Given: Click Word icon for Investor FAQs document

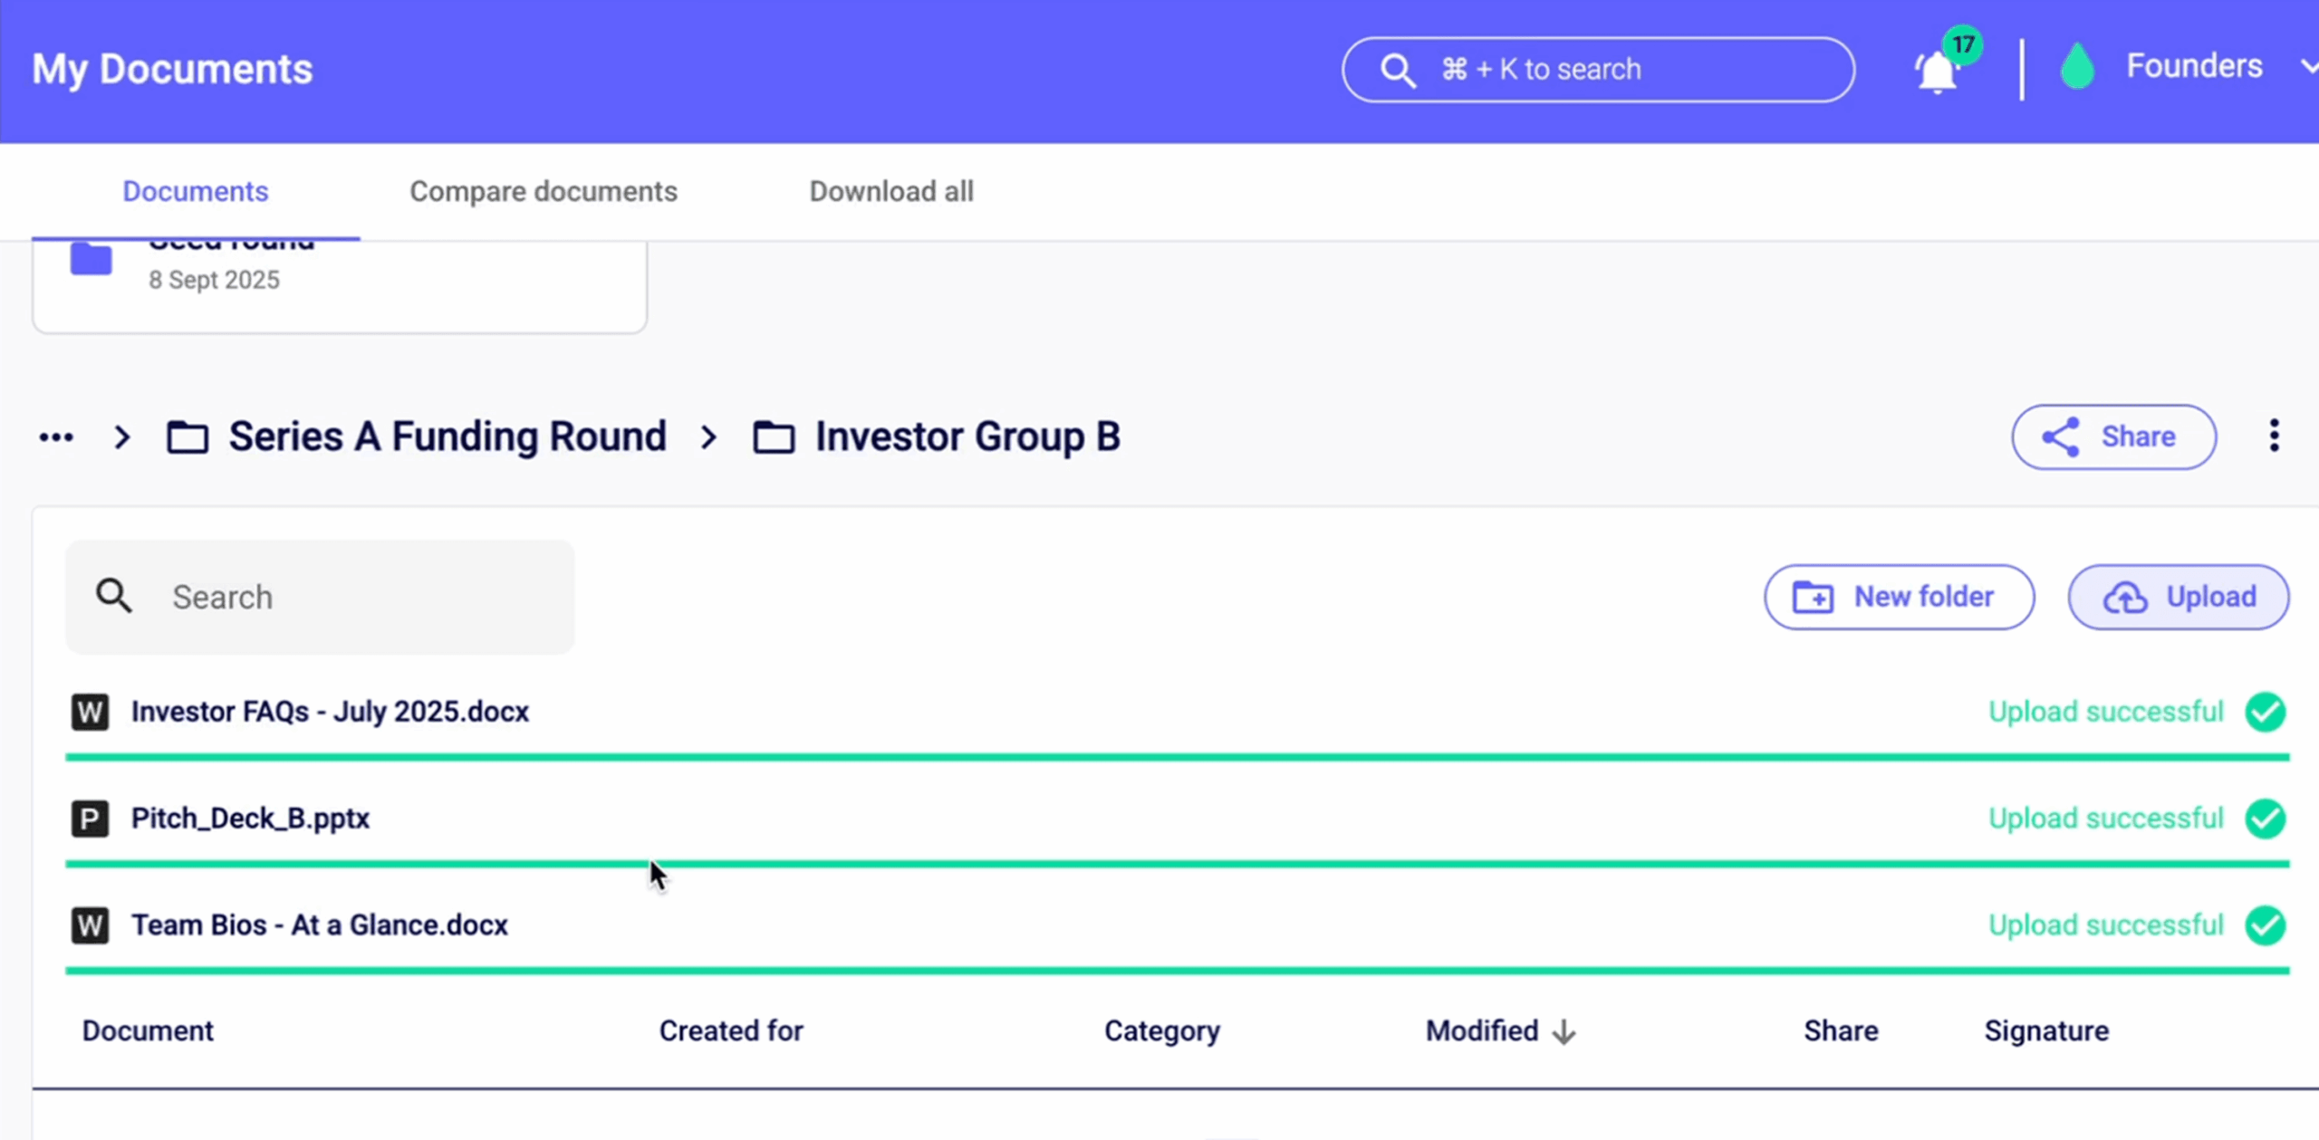Looking at the screenshot, I should (90, 712).
